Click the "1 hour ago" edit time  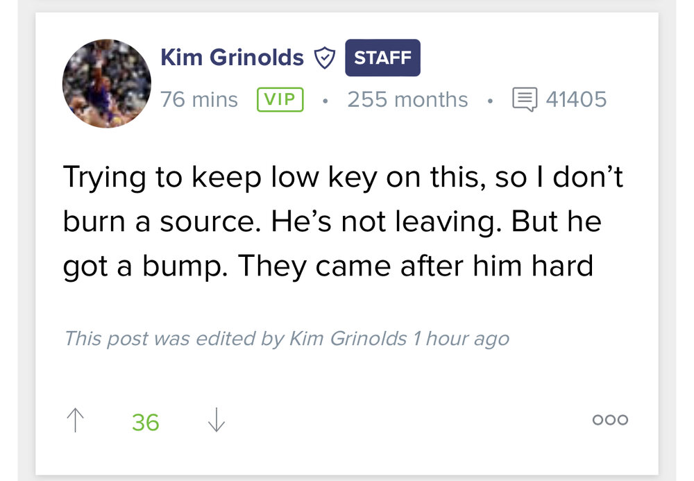[461, 339]
